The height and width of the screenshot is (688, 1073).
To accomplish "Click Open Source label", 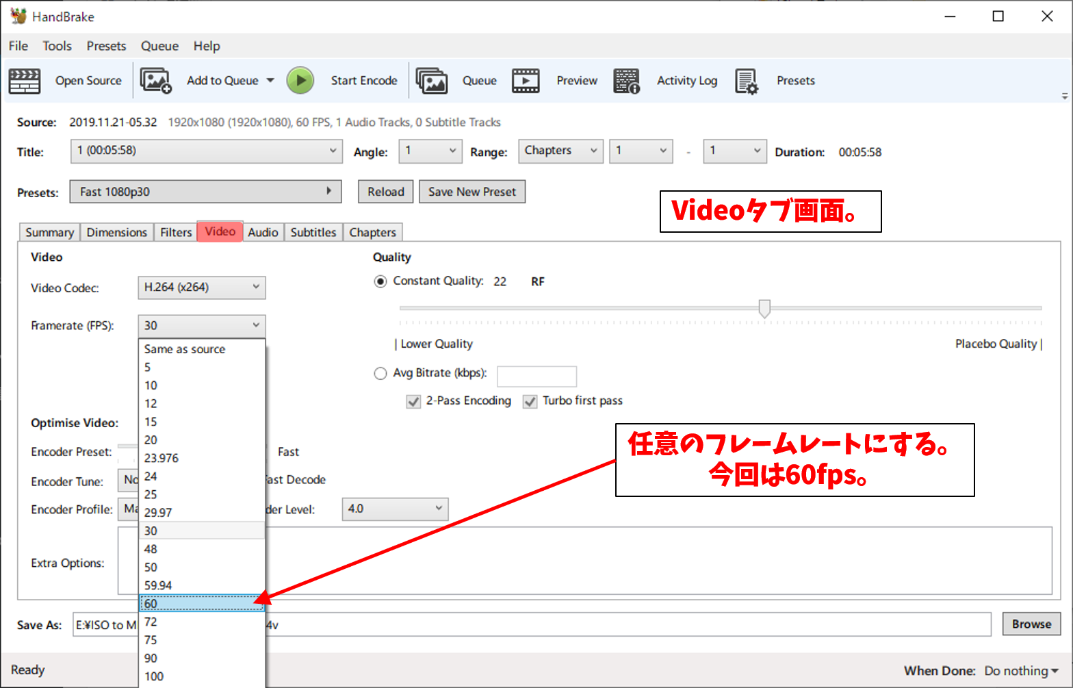I will point(88,81).
